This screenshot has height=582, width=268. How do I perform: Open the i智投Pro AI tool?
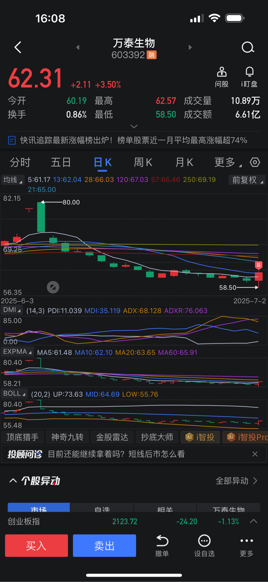pyautogui.click(x=245, y=437)
